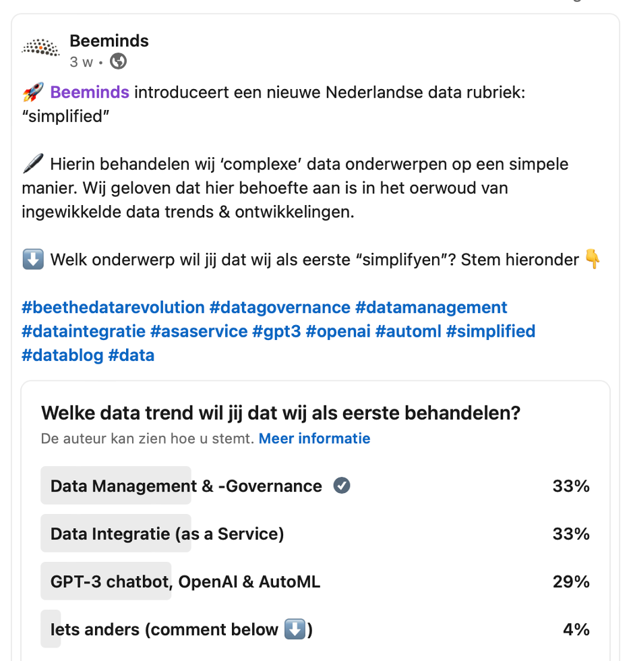Click the globe visibility icon

click(x=119, y=61)
